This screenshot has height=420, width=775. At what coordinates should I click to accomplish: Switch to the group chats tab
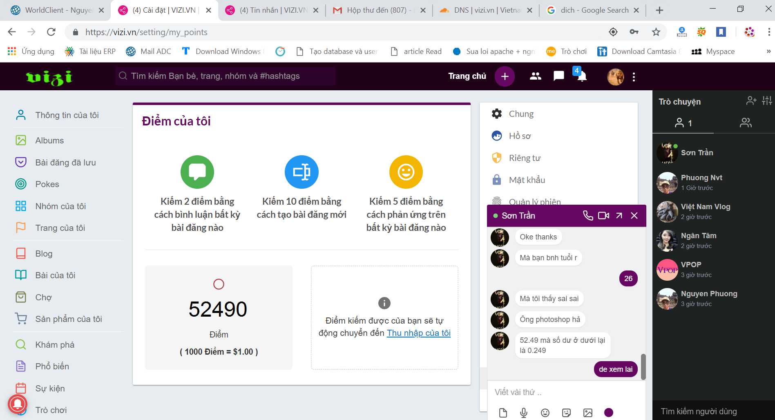pyautogui.click(x=745, y=123)
